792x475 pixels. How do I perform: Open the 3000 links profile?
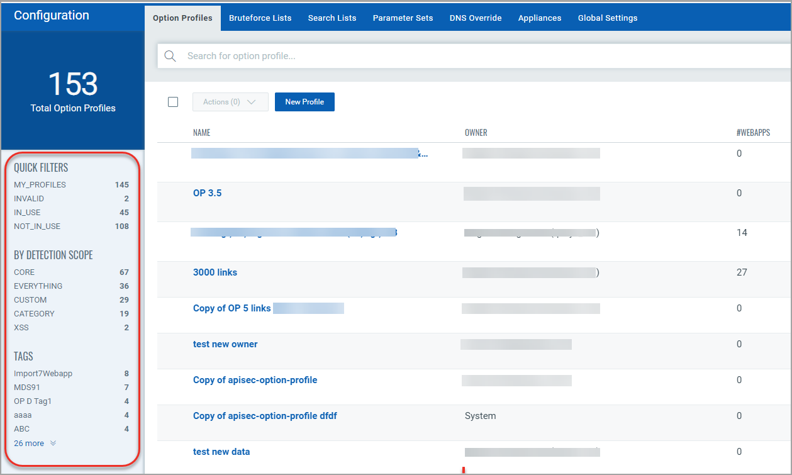point(215,272)
